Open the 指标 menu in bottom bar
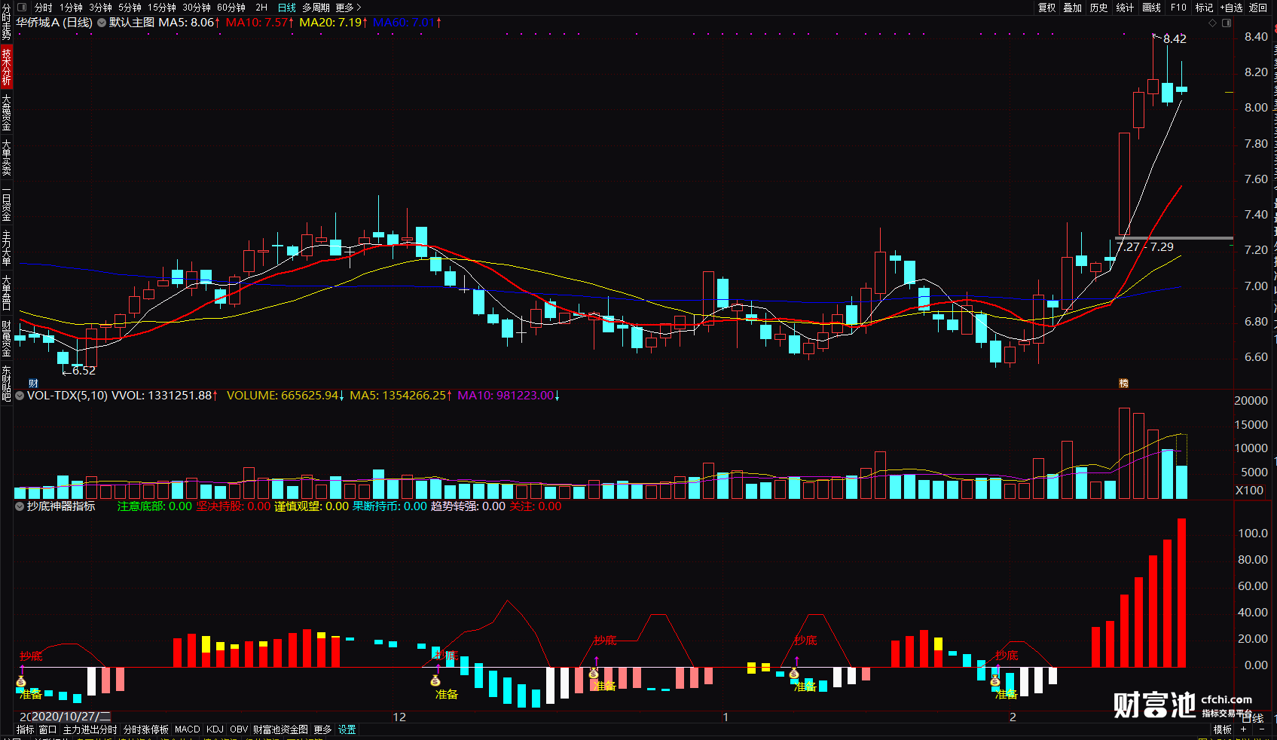1277x740 pixels. pos(26,729)
